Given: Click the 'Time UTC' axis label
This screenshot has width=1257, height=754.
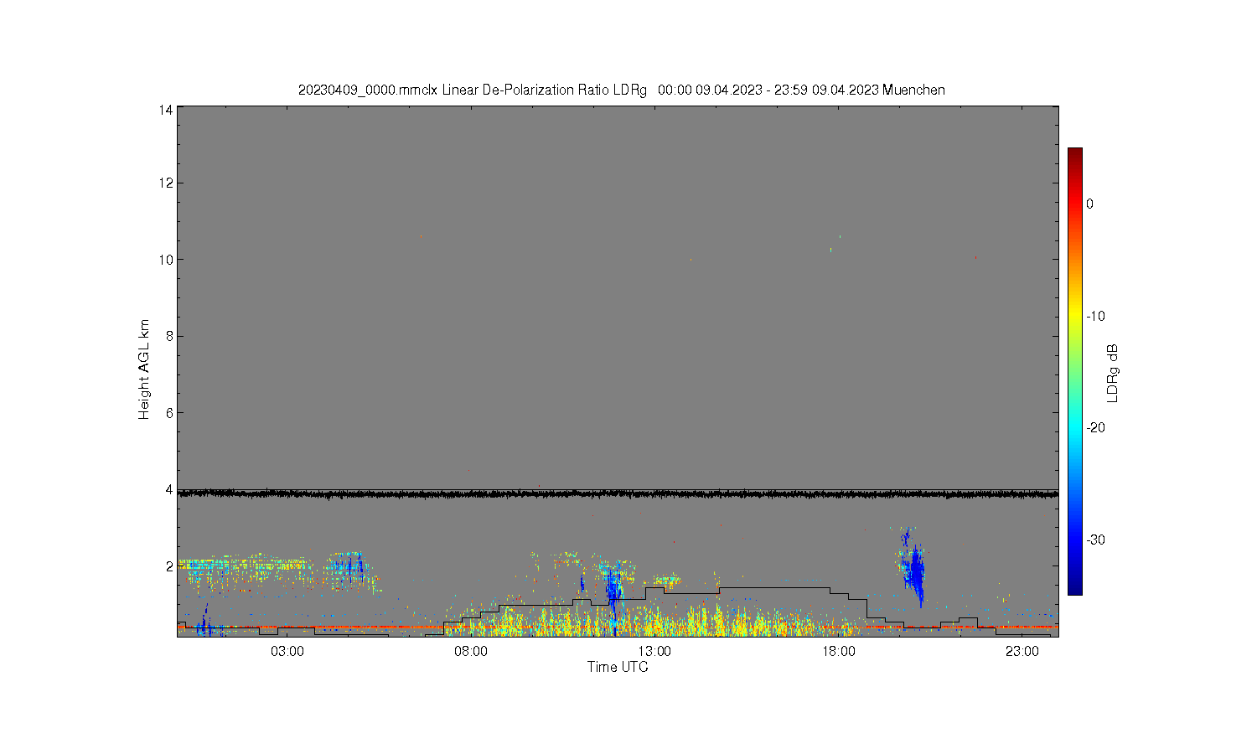Looking at the screenshot, I should pos(618,668).
